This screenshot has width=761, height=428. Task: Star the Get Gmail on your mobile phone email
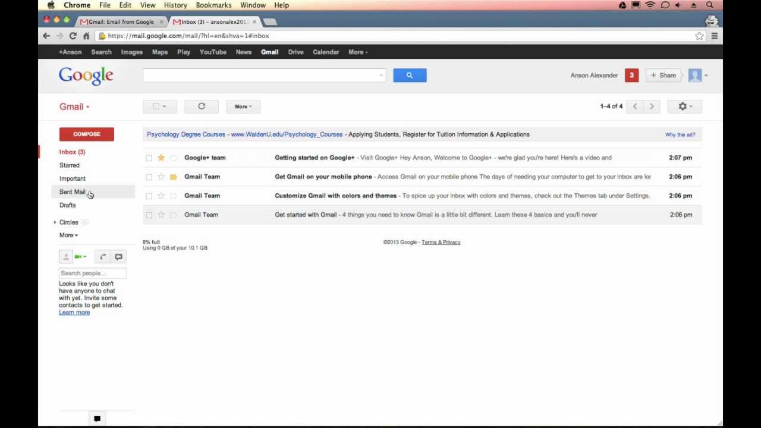click(x=161, y=177)
